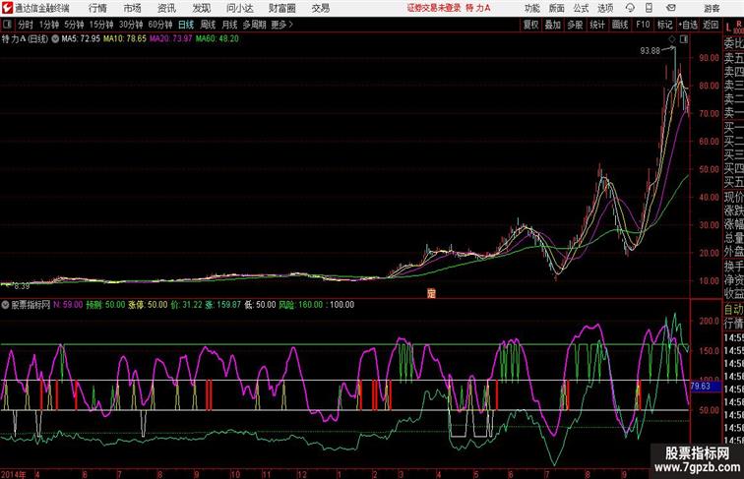
Task: Toggle the left panel icon beside 分时
Action: [7, 25]
